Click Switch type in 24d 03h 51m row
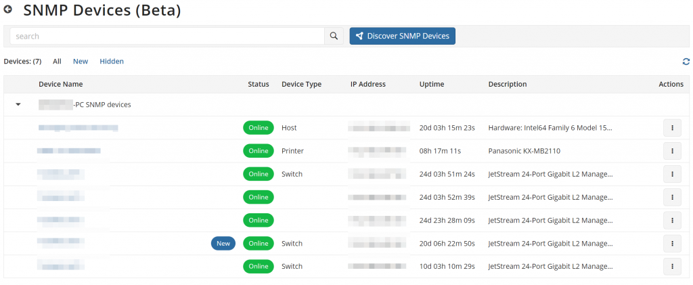This screenshot has width=693, height=285. pyautogui.click(x=292, y=174)
